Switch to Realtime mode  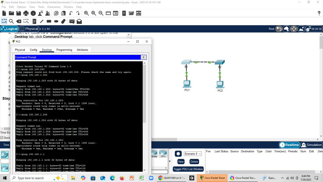click(289, 145)
